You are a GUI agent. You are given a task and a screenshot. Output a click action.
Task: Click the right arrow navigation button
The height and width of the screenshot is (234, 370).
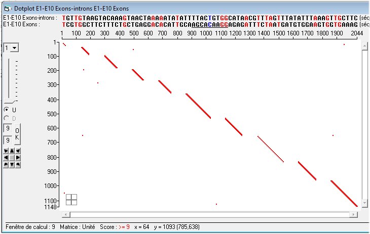(18, 158)
